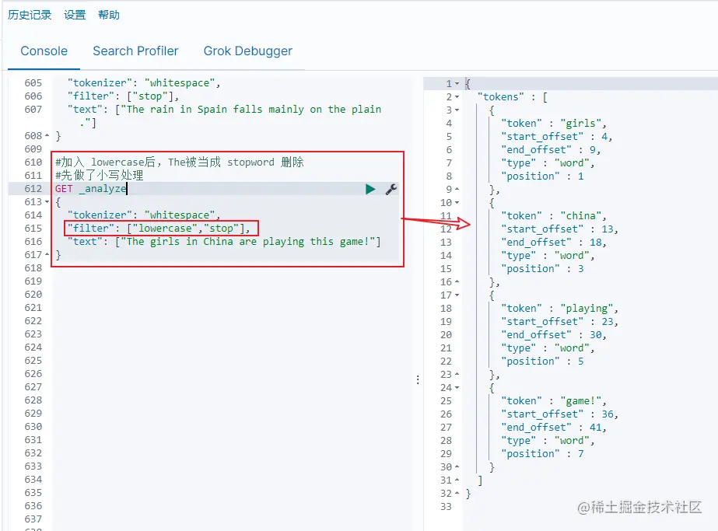The width and height of the screenshot is (718, 531).
Task: Click the fold marker at output line 32
Action: click(457, 494)
